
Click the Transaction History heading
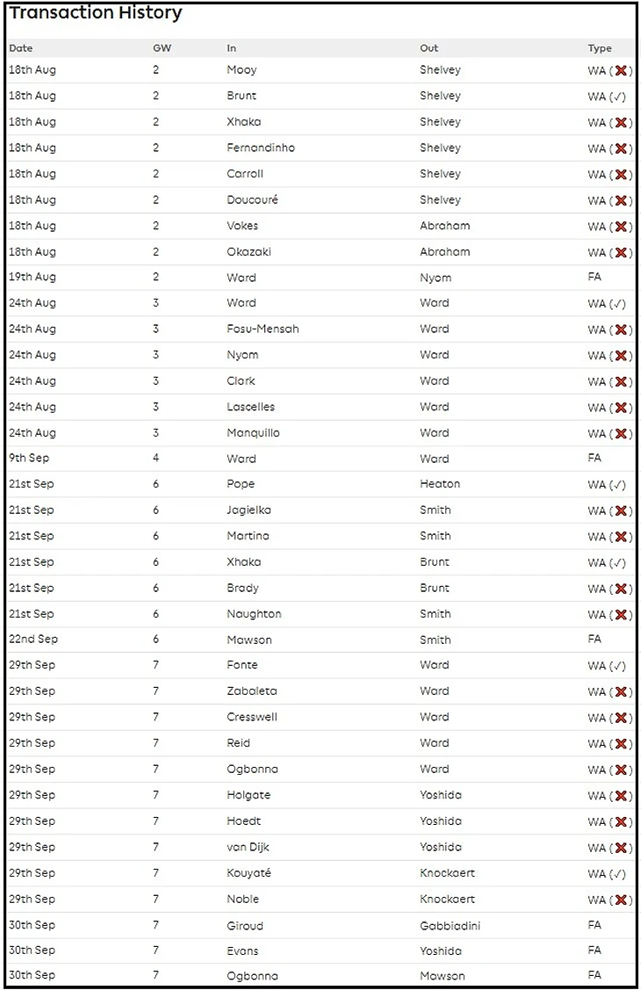click(x=96, y=13)
